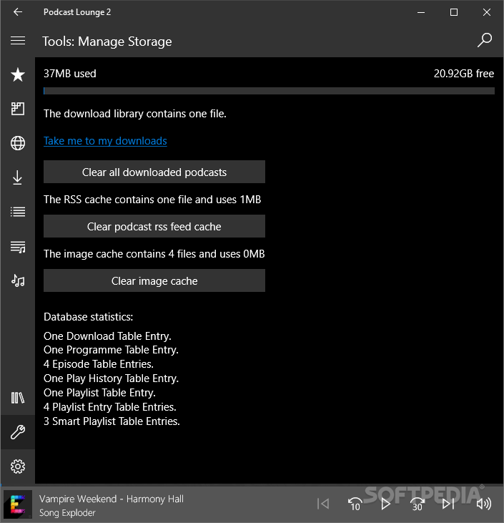Viewport: 504px width, 523px height.
Task: Click the 37MB used label
Action: click(x=69, y=74)
